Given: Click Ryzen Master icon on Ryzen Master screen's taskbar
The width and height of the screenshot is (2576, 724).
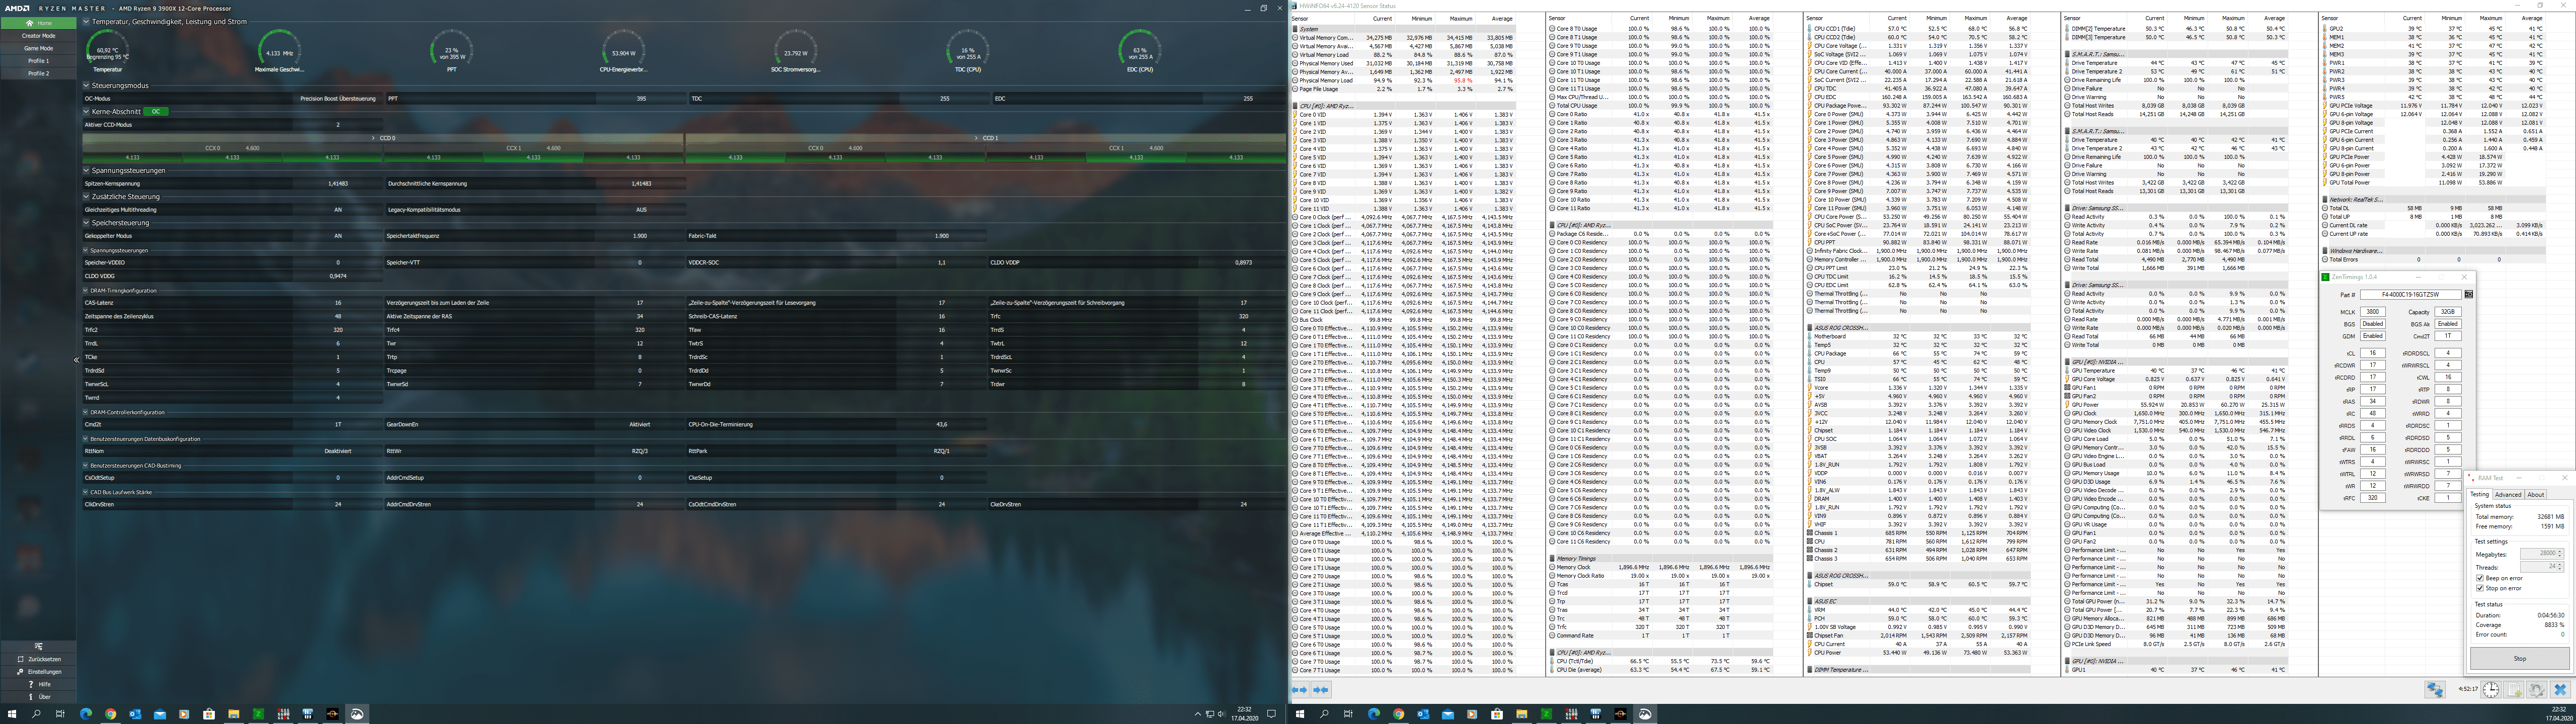Looking at the screenshot, I should point(332,714).
